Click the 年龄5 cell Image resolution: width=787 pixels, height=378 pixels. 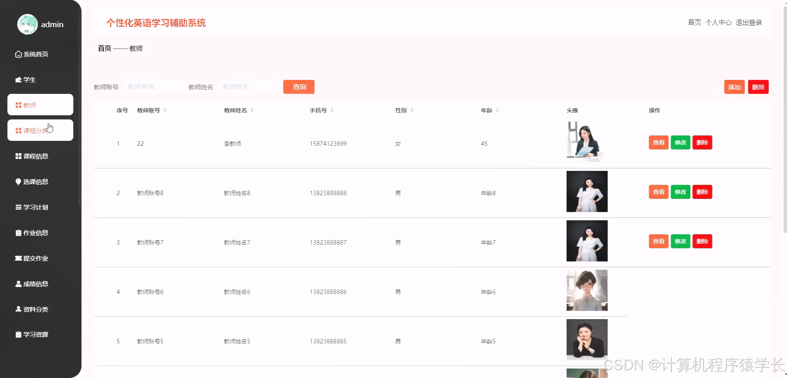pyautogui.click(x=488, y=341)
